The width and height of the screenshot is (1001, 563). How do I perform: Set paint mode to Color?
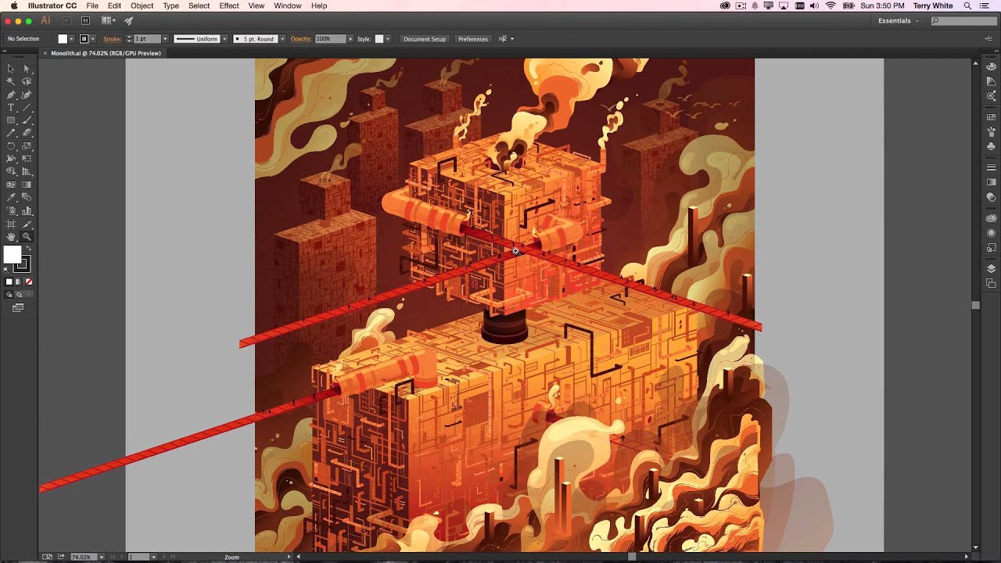[9, 281]
